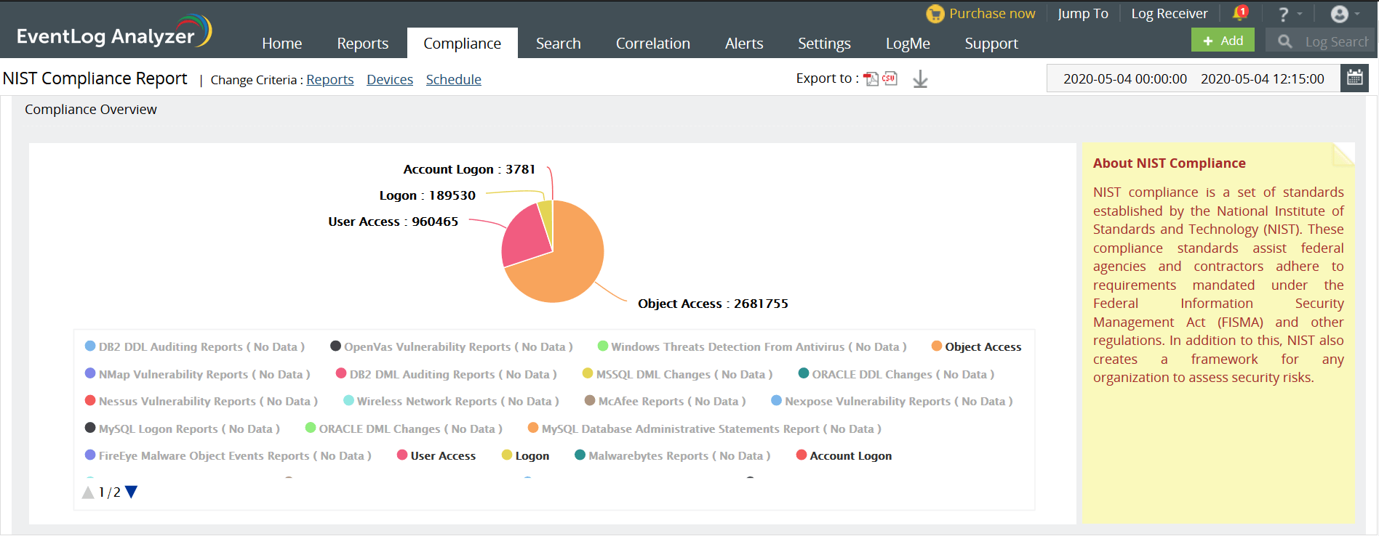
Task: Go to next legend page arrow
Action: click(132, 492)
